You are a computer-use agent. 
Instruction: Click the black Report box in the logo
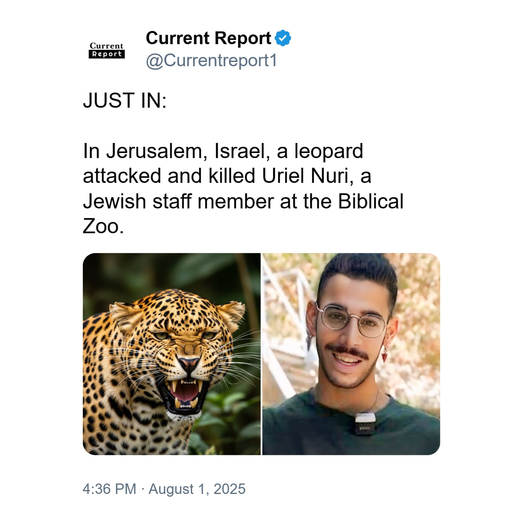tap(107, 54)
